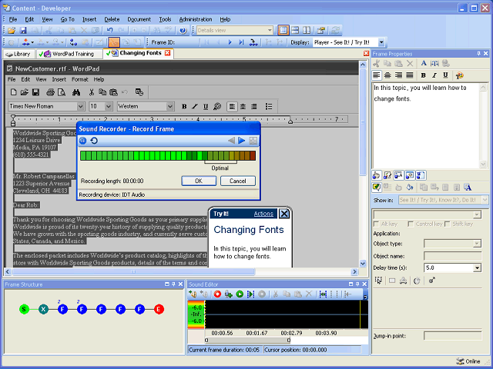This screenshot has height=369, width=493.
Task: Open the Document menu
Action: click(x=139, y=19)
